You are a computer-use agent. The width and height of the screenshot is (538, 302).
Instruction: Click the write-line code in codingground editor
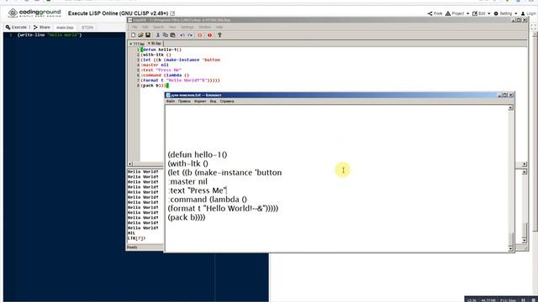click(50, 35)
